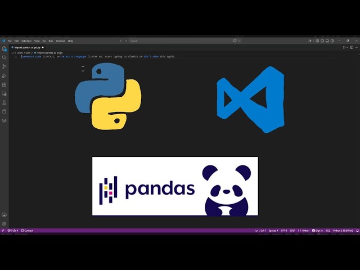Open the Search view in activity bar
This screenshot has height=270, width=360.
click(4, 57)
